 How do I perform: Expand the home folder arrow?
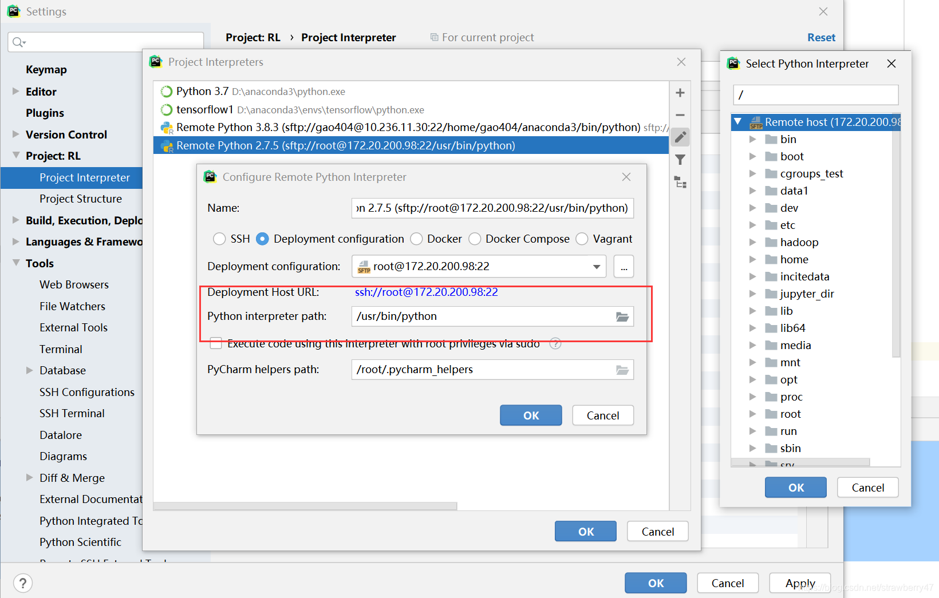click(752, 259)
